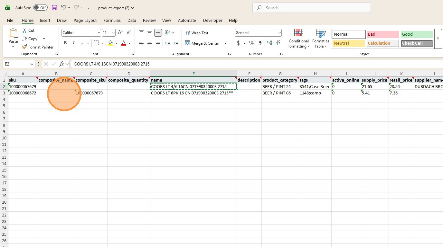Increase decimal places

point(269,43)
